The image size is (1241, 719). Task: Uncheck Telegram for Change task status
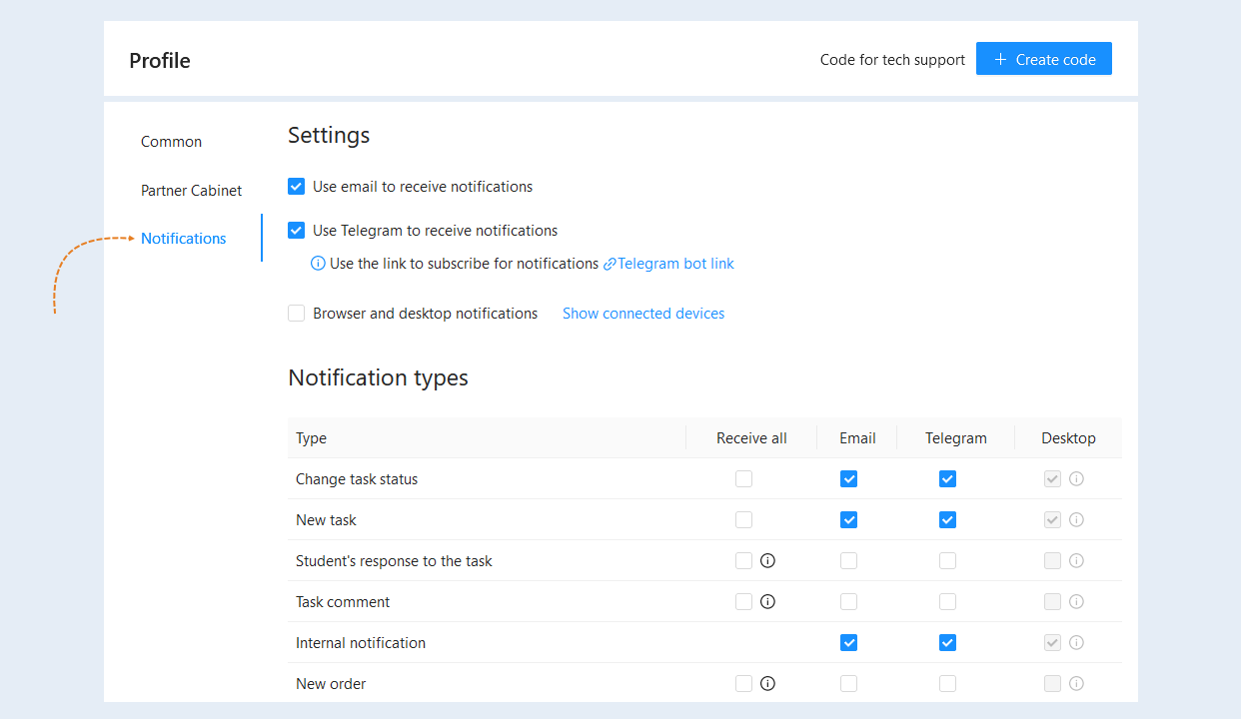pos(947,479)
